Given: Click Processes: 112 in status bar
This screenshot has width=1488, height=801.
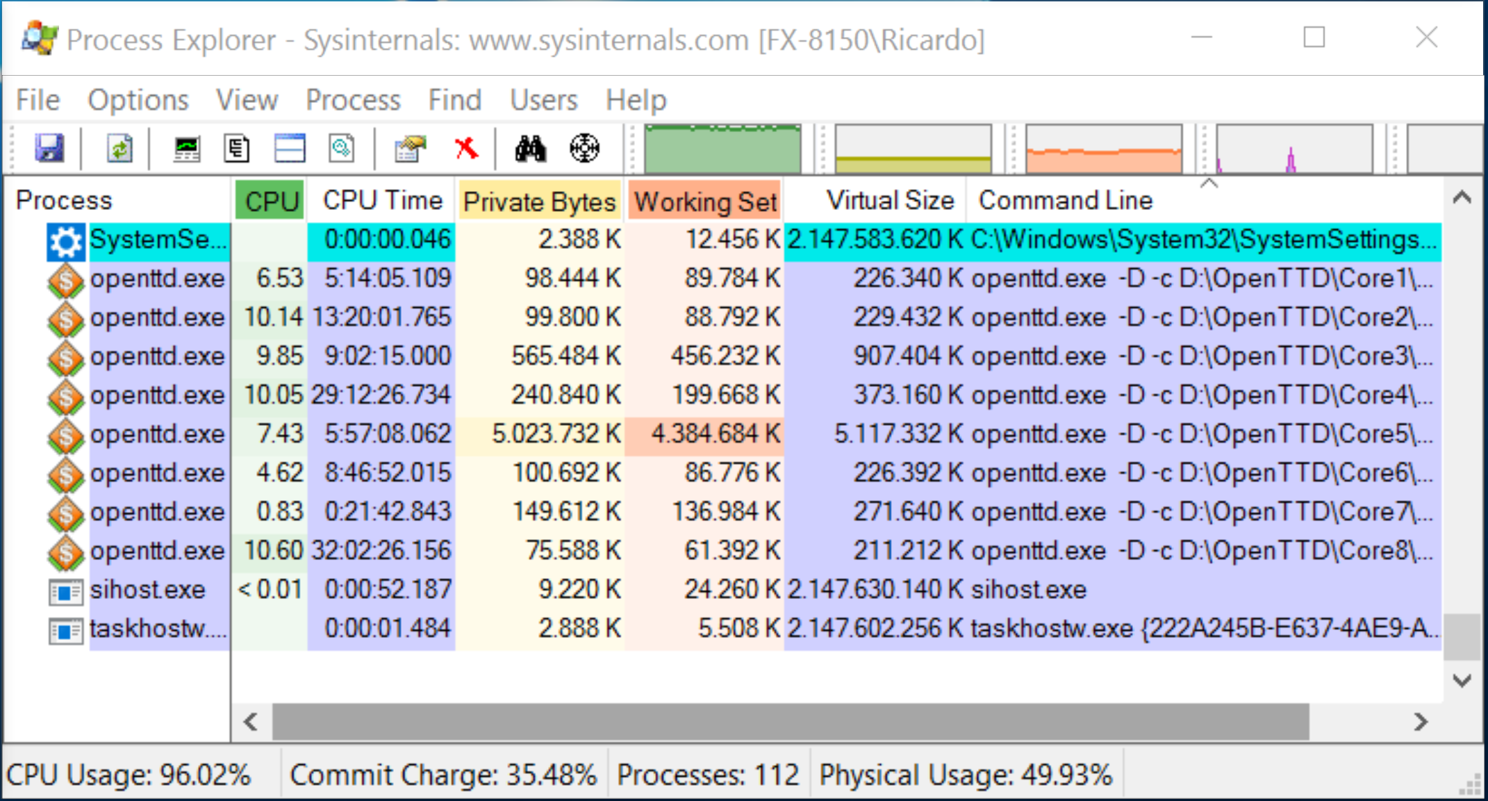Looking at the screenshot, I should (x=708, y=775).
